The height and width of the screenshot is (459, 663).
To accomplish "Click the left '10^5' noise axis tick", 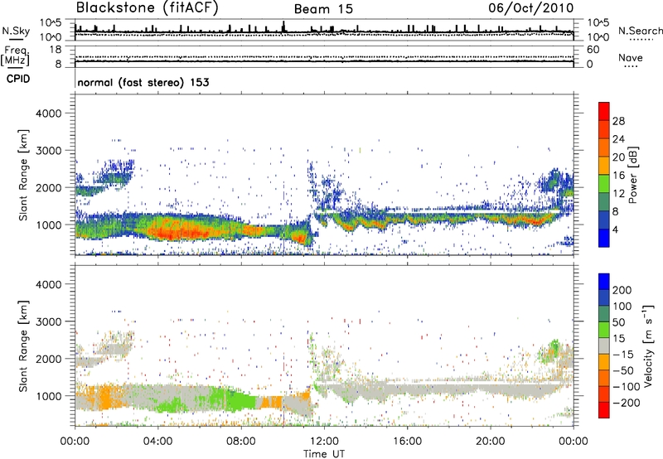I will coord(51,22).
